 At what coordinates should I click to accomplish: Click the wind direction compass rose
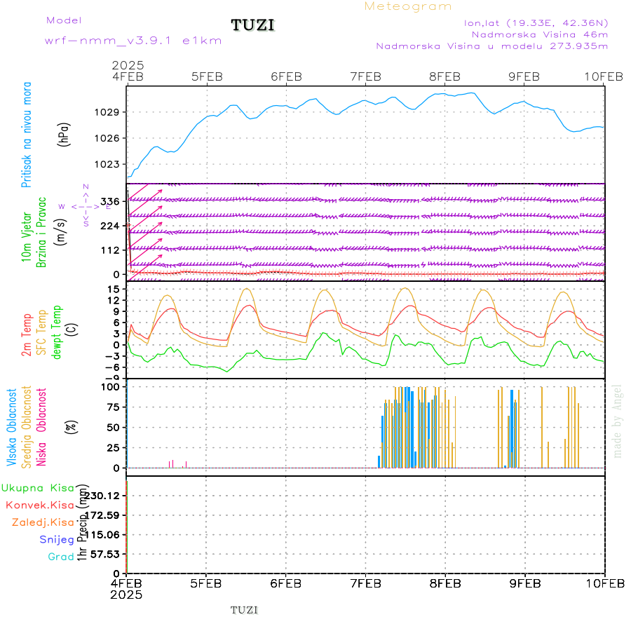pos(86,205)
